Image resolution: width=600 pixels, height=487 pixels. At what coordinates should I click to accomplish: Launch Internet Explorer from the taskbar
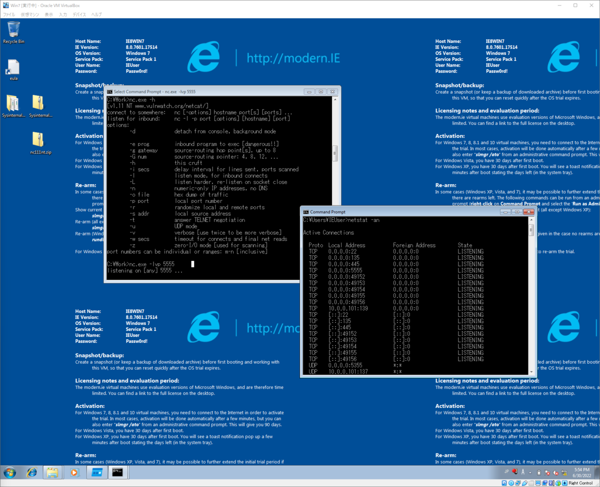pos(32,472)
